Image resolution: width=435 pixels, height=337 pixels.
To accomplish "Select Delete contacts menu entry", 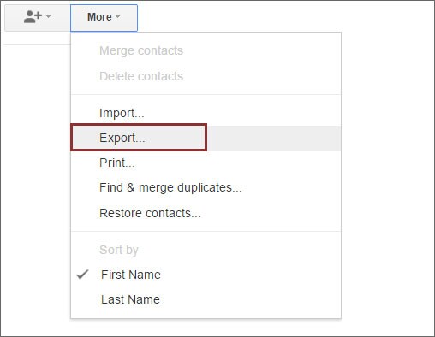I will click(206, 76).
